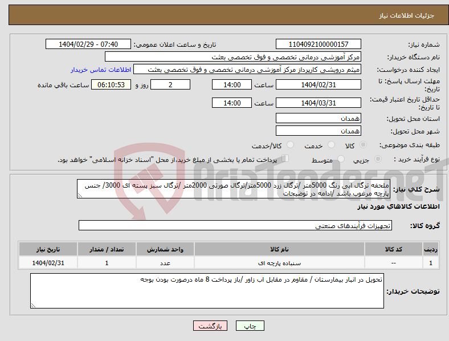
Task: Click the request creator field میثم درویشی
Action: 247,70
